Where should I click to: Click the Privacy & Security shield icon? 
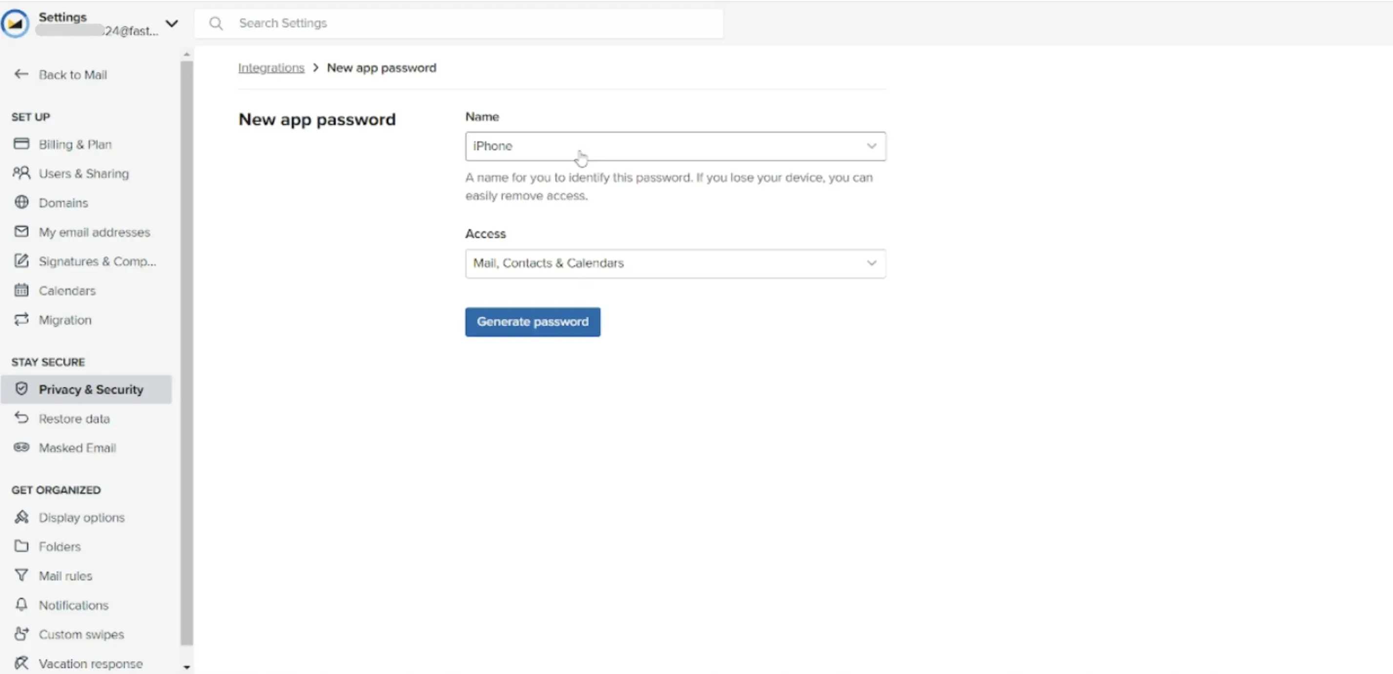coord(21,389)
